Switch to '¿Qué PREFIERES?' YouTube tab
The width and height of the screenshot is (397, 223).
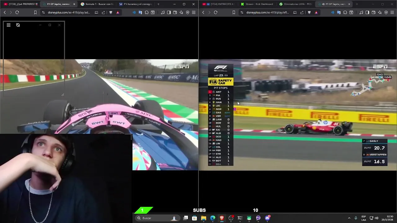[x=20, y=4]
